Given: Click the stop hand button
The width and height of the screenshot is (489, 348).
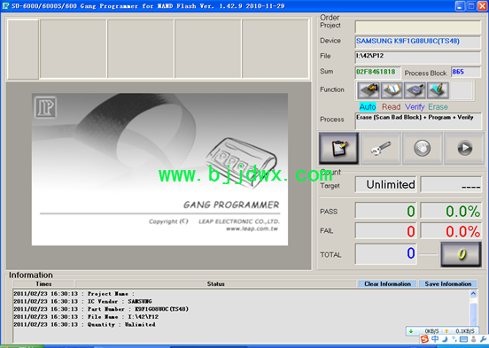Looking at the screenshot, I should 423,148.
